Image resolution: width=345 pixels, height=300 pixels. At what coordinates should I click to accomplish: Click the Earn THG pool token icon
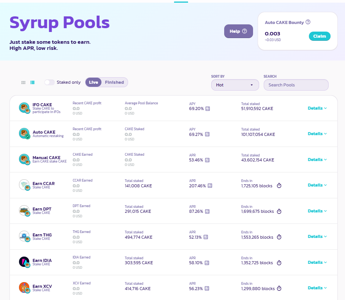tap(24, 236)
